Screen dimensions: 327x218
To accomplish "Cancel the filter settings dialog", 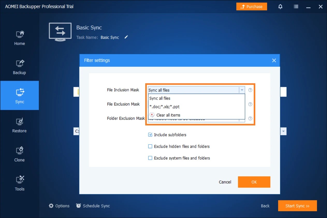I will (225, 182).
